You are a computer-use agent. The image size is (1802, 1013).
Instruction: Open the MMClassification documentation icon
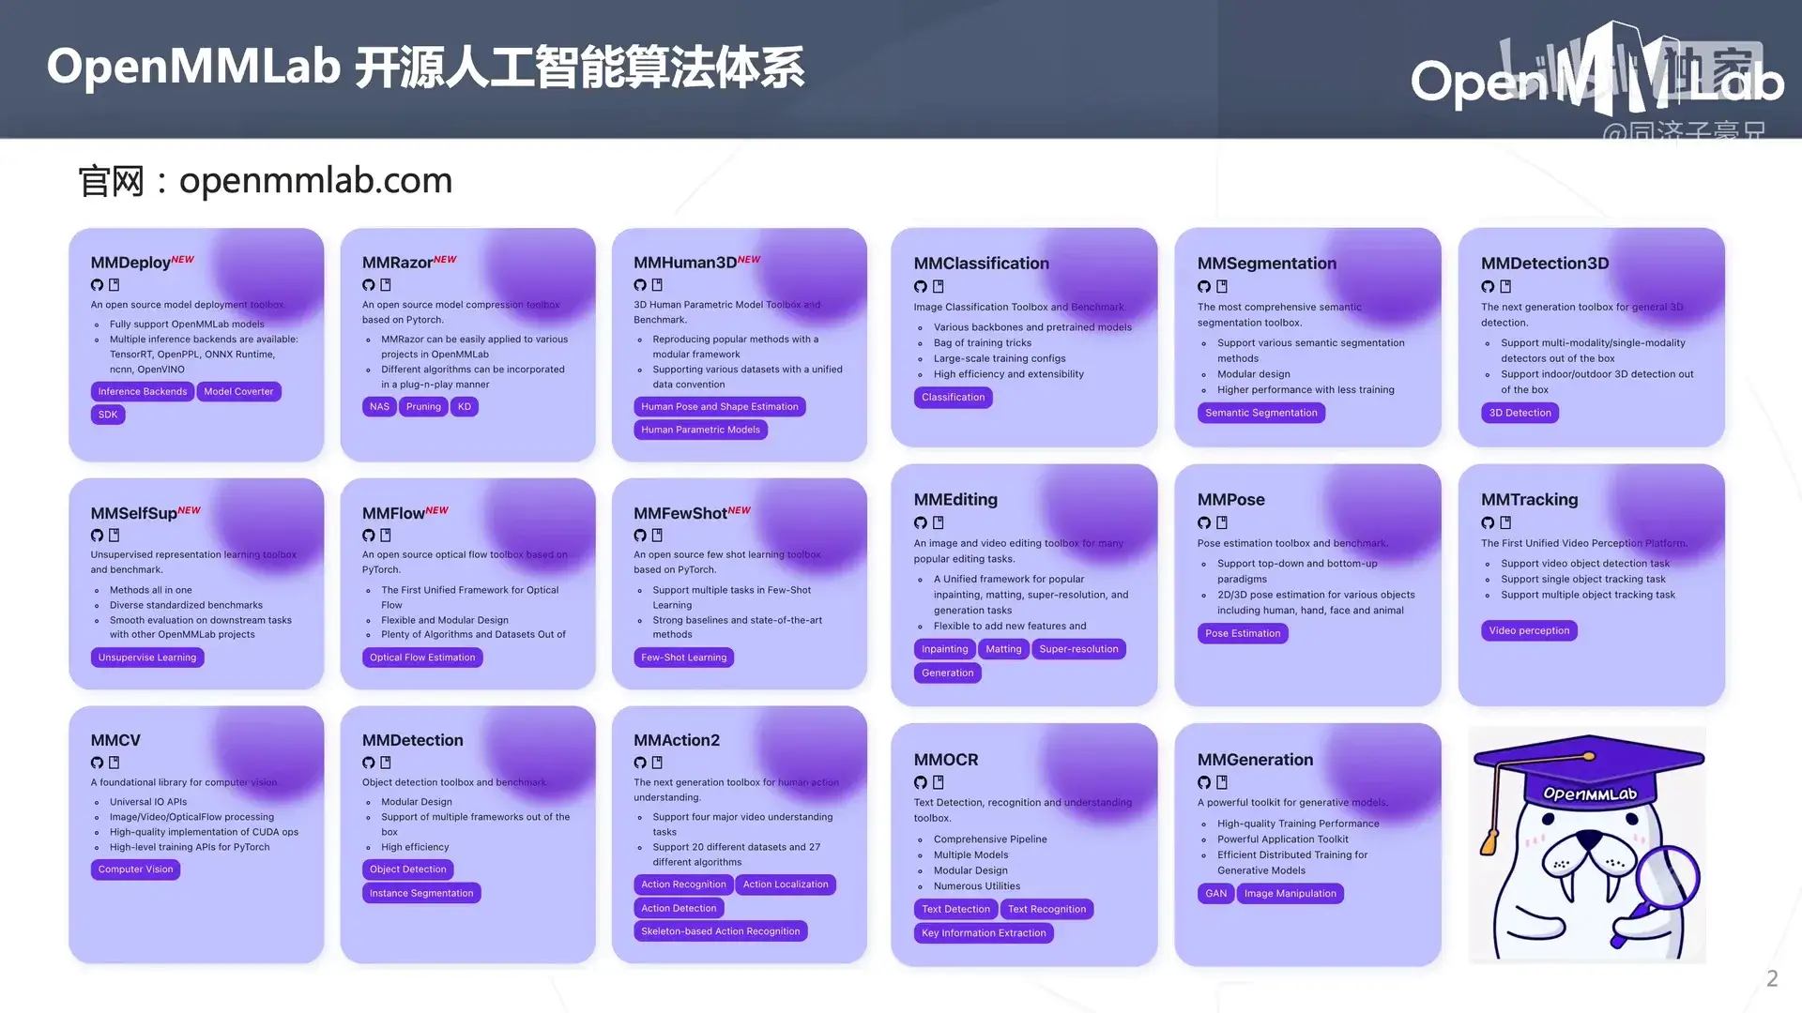938,287
